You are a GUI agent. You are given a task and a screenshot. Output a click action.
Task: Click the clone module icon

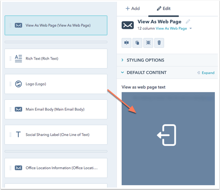[x=137, y=43]
